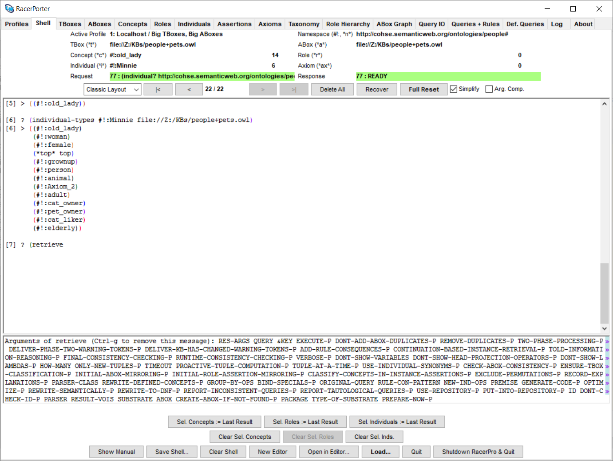Click the Open in Editor... button
This screenshot has height=461, width=613.
pyautogui.click(x=328, y=452)
